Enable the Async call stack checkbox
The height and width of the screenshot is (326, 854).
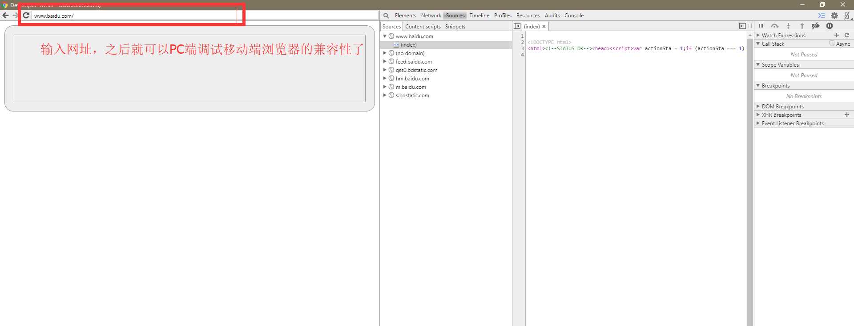(x=832, y=43)
